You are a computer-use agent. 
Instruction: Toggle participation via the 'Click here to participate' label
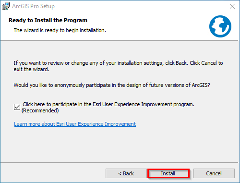pyautogui.click(x=108, y=104)
